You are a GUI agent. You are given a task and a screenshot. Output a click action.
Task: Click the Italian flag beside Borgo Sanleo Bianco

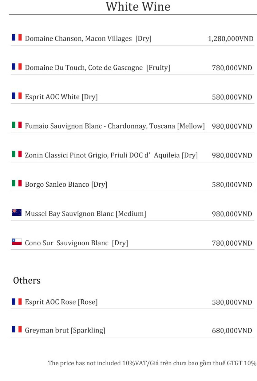(x=17, y=183)
